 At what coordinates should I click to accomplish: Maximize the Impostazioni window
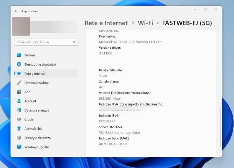(x=206, y=10)
